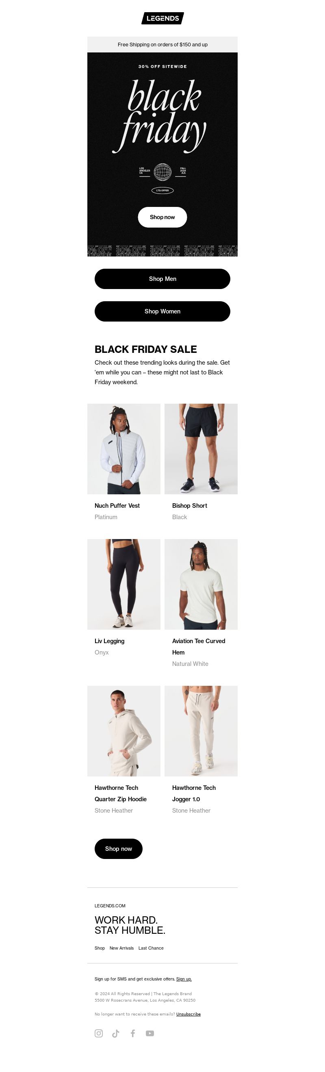Click the Shop Women button
This screenshot has height=1072, width=325.
(162, 311)
